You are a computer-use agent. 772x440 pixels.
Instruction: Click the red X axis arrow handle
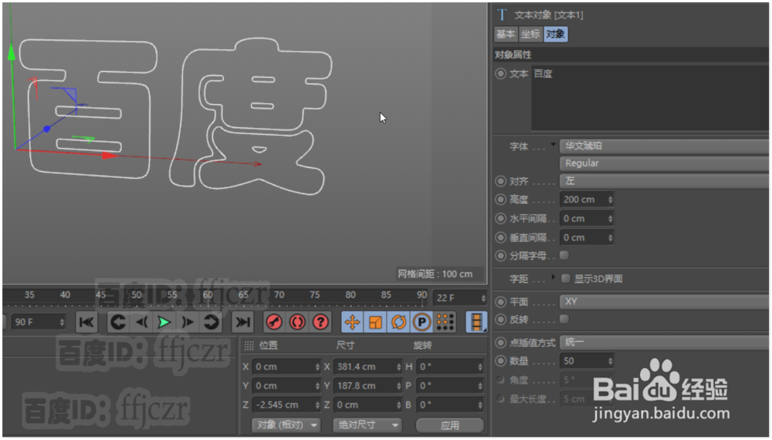(110, 156)
